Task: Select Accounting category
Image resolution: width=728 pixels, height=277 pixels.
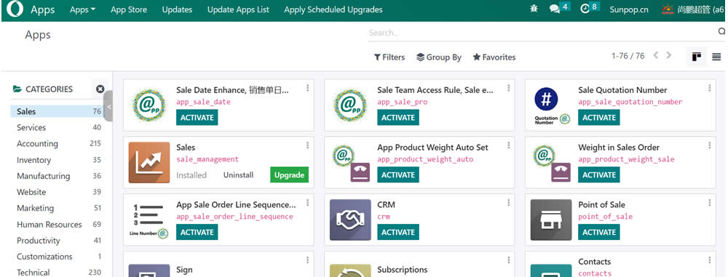Action: tap(57, 144)
